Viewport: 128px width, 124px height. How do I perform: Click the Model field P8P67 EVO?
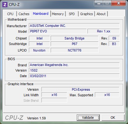58,31
